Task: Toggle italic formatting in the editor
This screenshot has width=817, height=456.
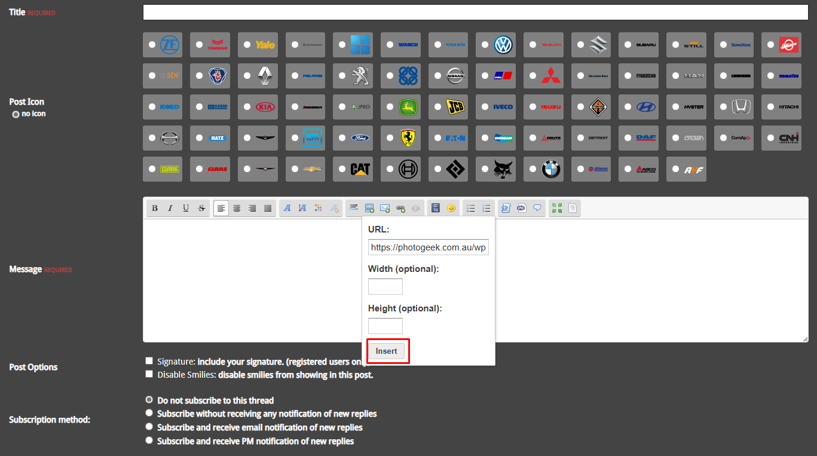Action: coord(170,208)
